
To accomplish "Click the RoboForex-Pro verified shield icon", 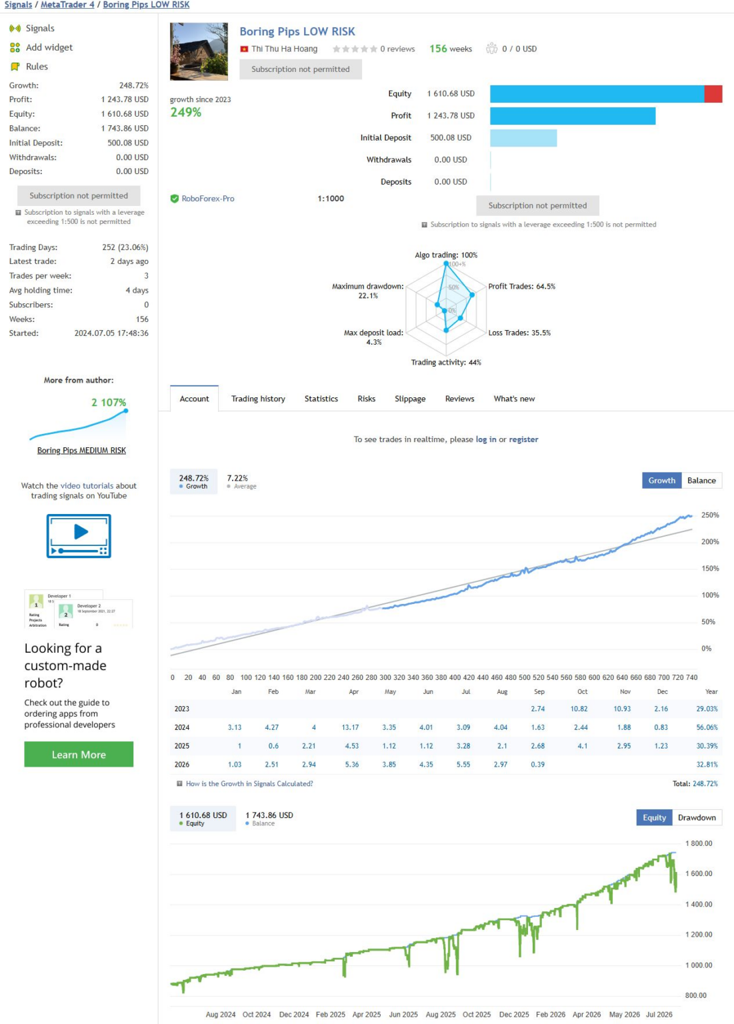I will (175, 199).
